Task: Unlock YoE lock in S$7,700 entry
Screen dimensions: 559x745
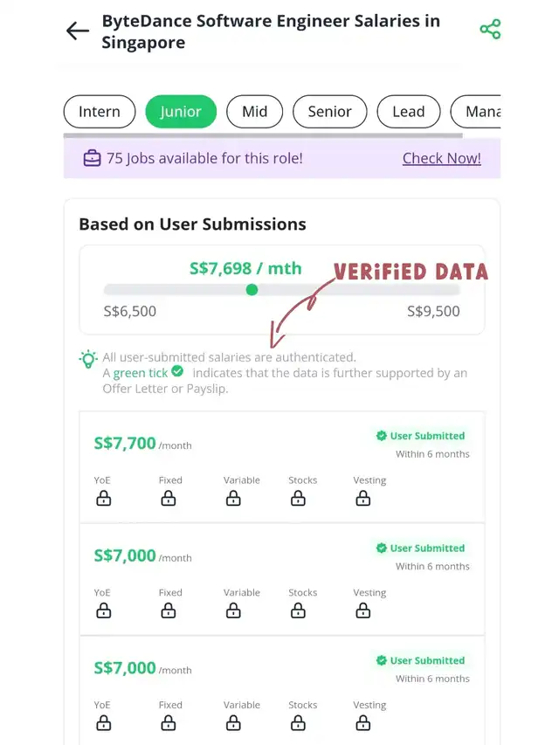Action: click(103, 499)
